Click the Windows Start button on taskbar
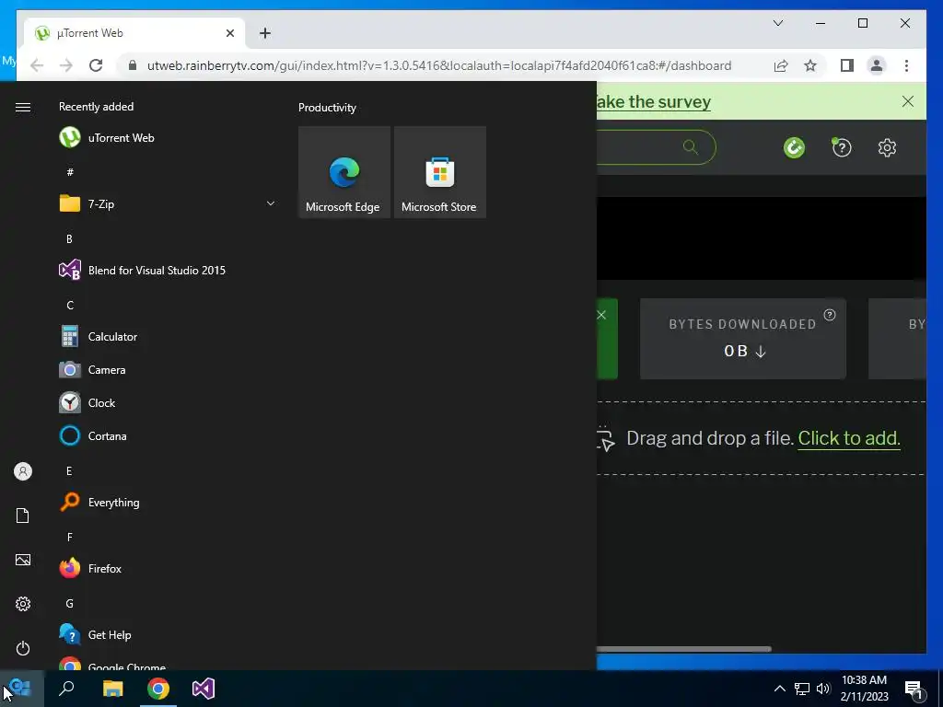Screen dimensions: 943x707 click(22, 689)
